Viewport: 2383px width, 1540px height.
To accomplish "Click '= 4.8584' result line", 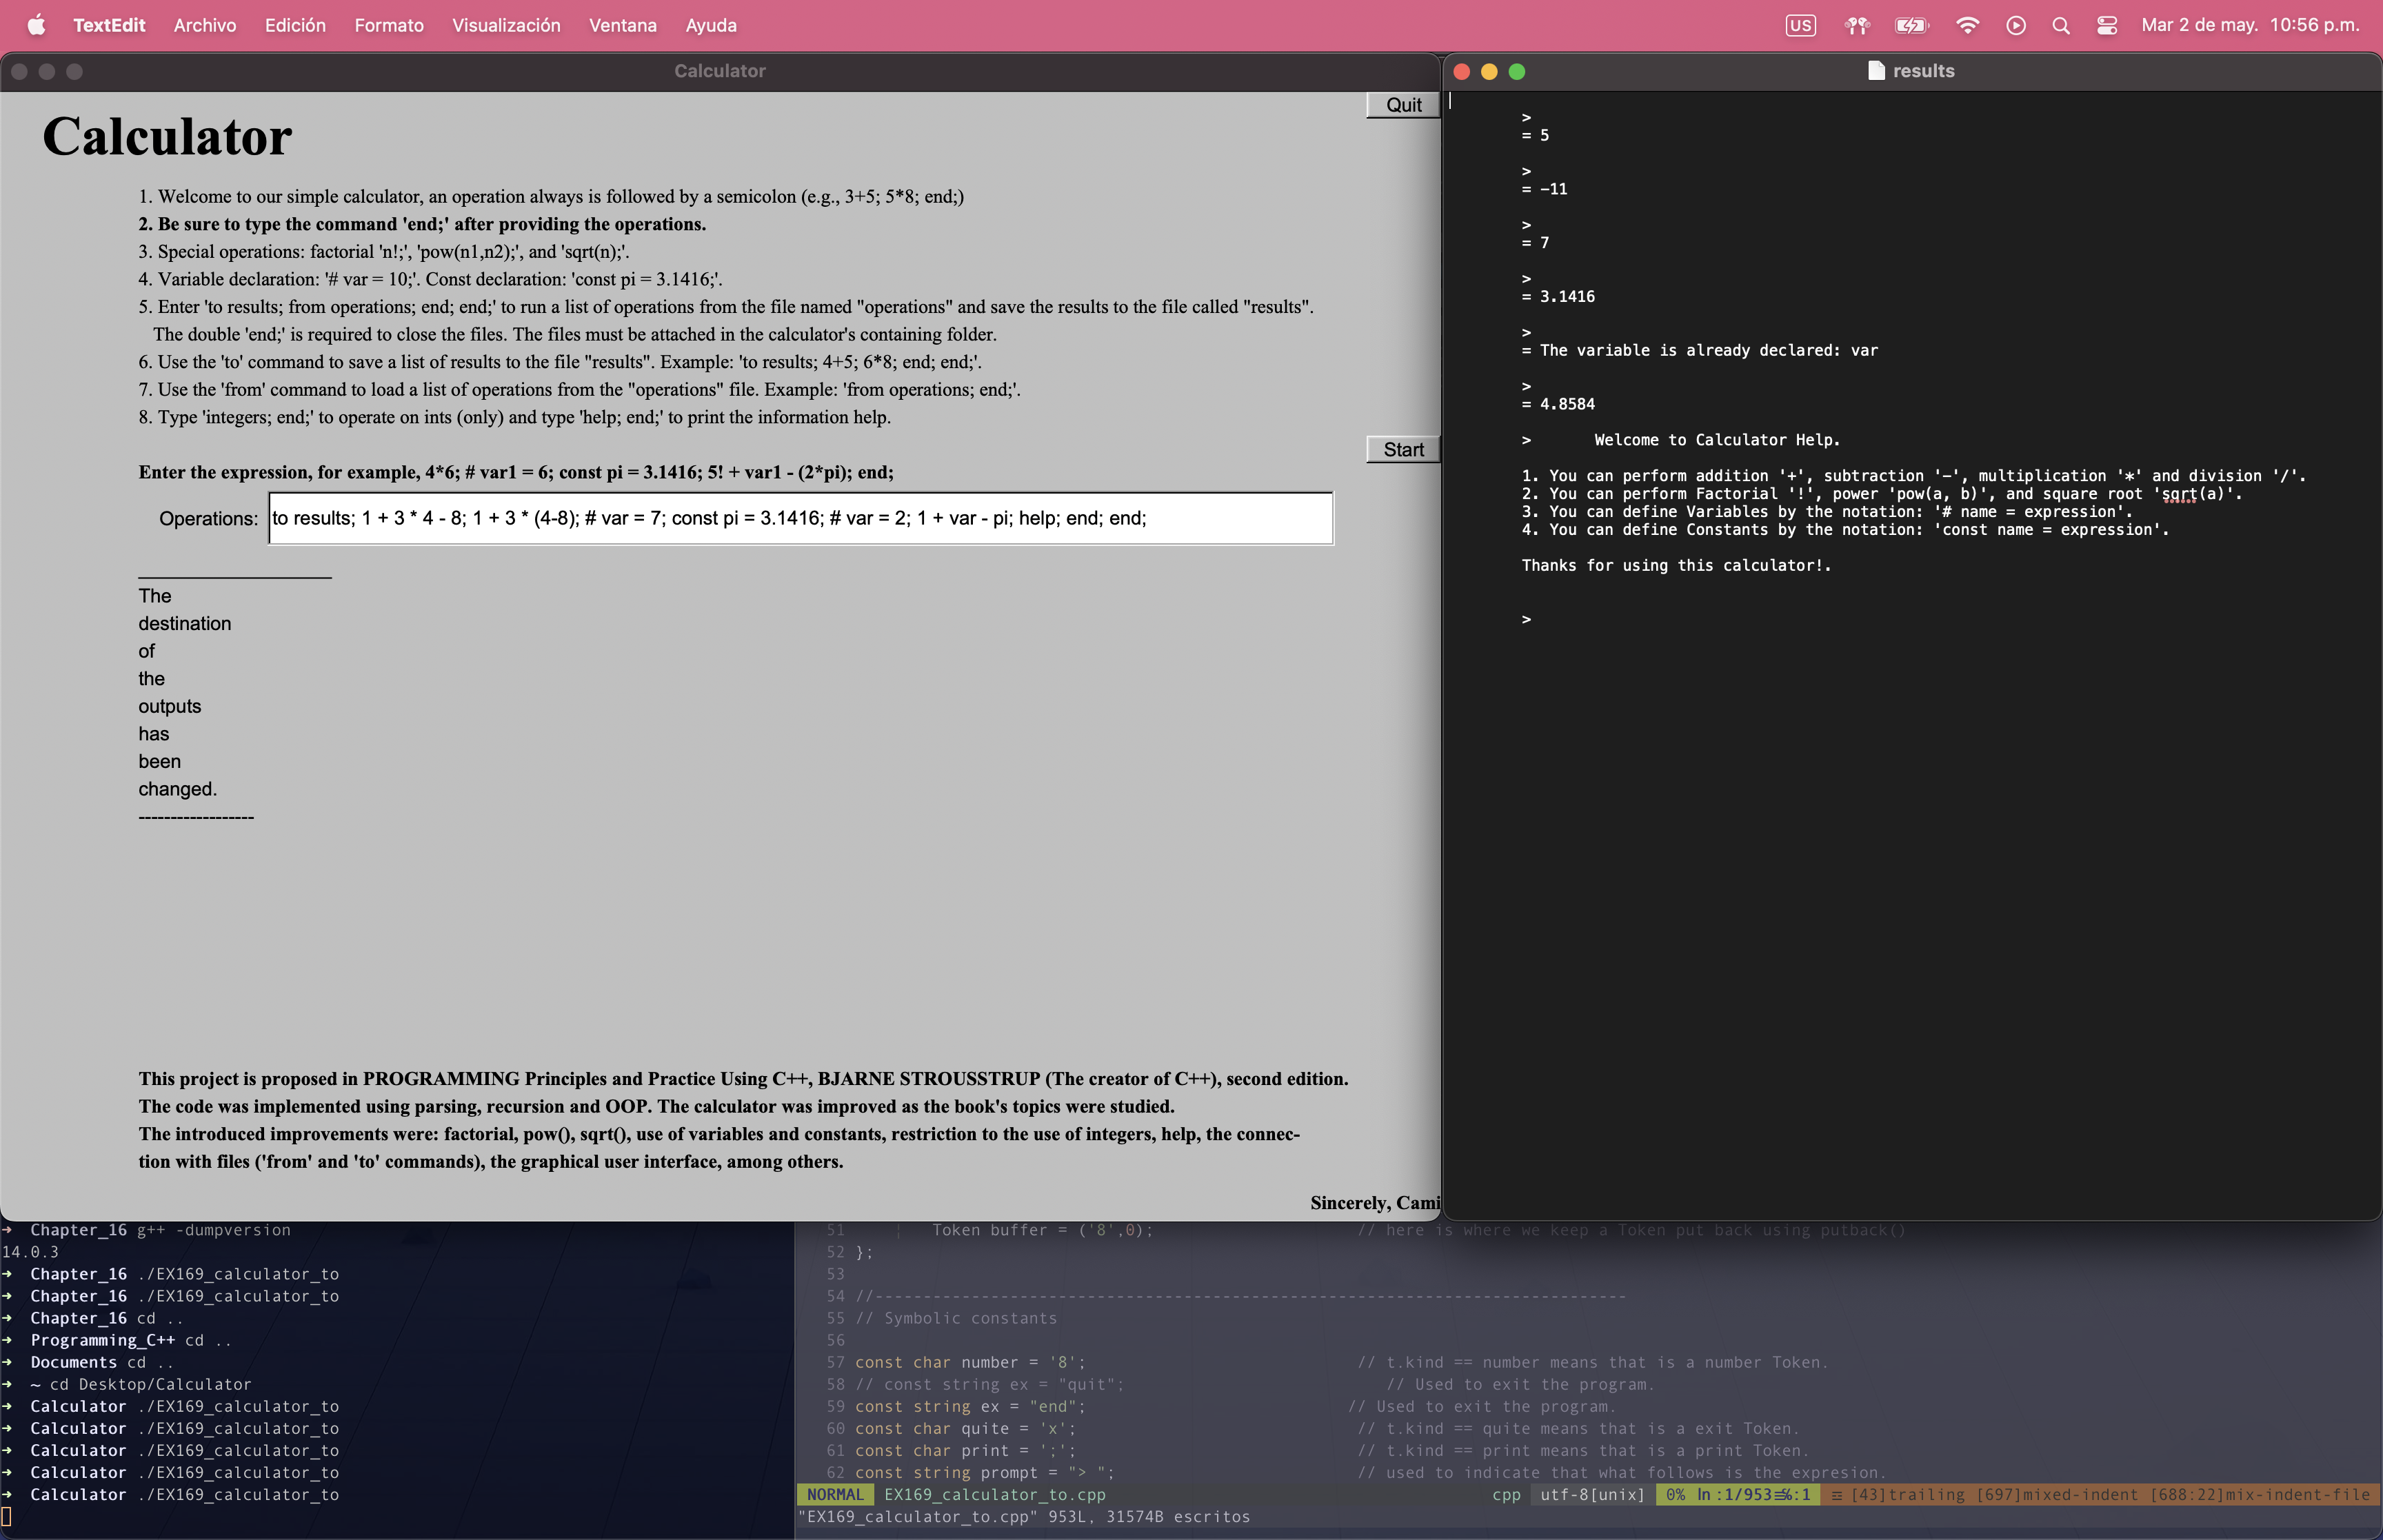I will (1558, 404).
